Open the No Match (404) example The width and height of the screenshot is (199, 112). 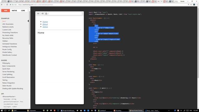(x=8, y=35)
